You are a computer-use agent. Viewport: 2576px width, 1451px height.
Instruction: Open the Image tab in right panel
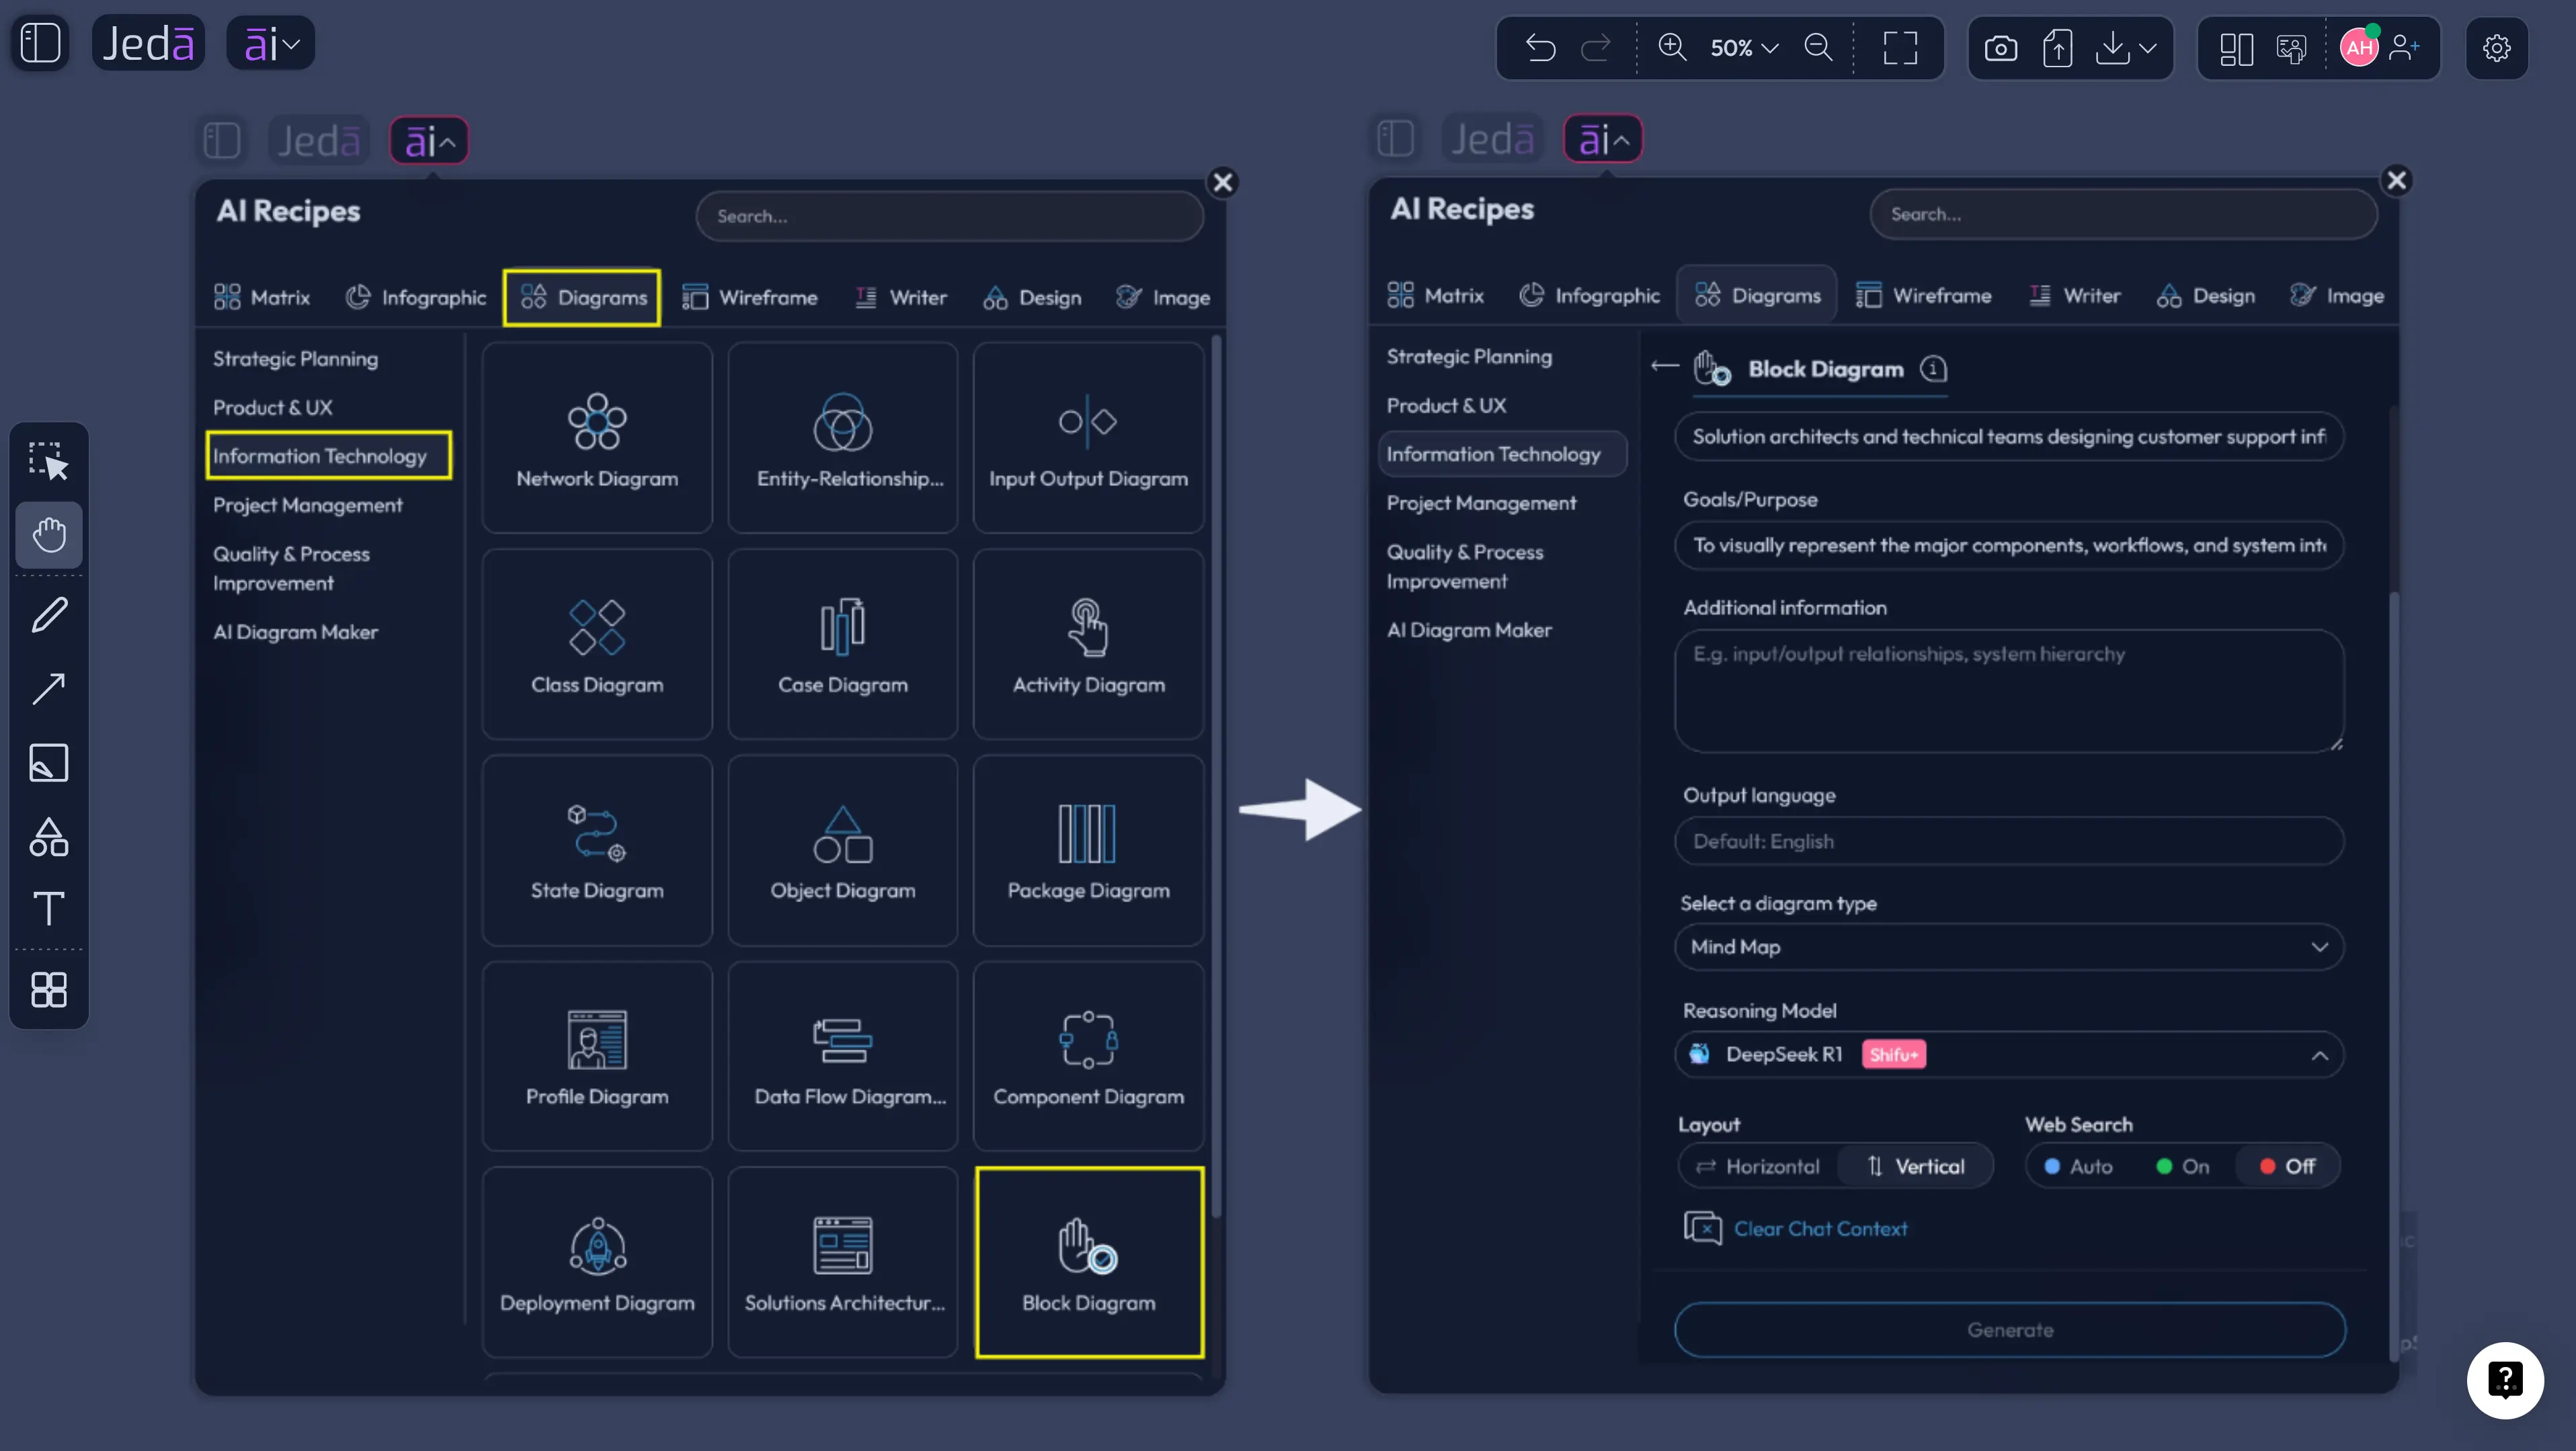pos(2336,295)
